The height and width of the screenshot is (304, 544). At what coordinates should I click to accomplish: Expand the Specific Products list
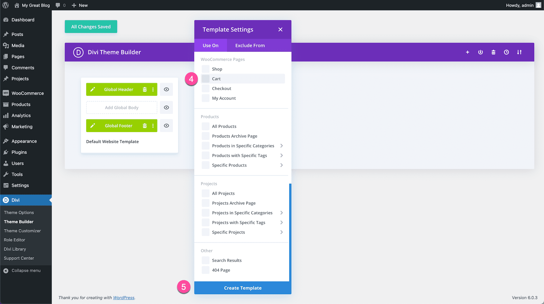(281, 165)
